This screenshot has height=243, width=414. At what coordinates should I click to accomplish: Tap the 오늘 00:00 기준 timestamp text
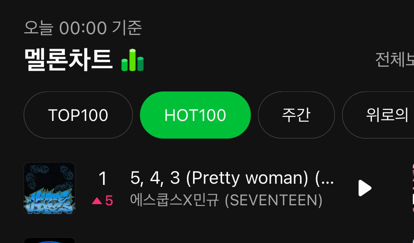pyautogui.click(x=83, y=28)
